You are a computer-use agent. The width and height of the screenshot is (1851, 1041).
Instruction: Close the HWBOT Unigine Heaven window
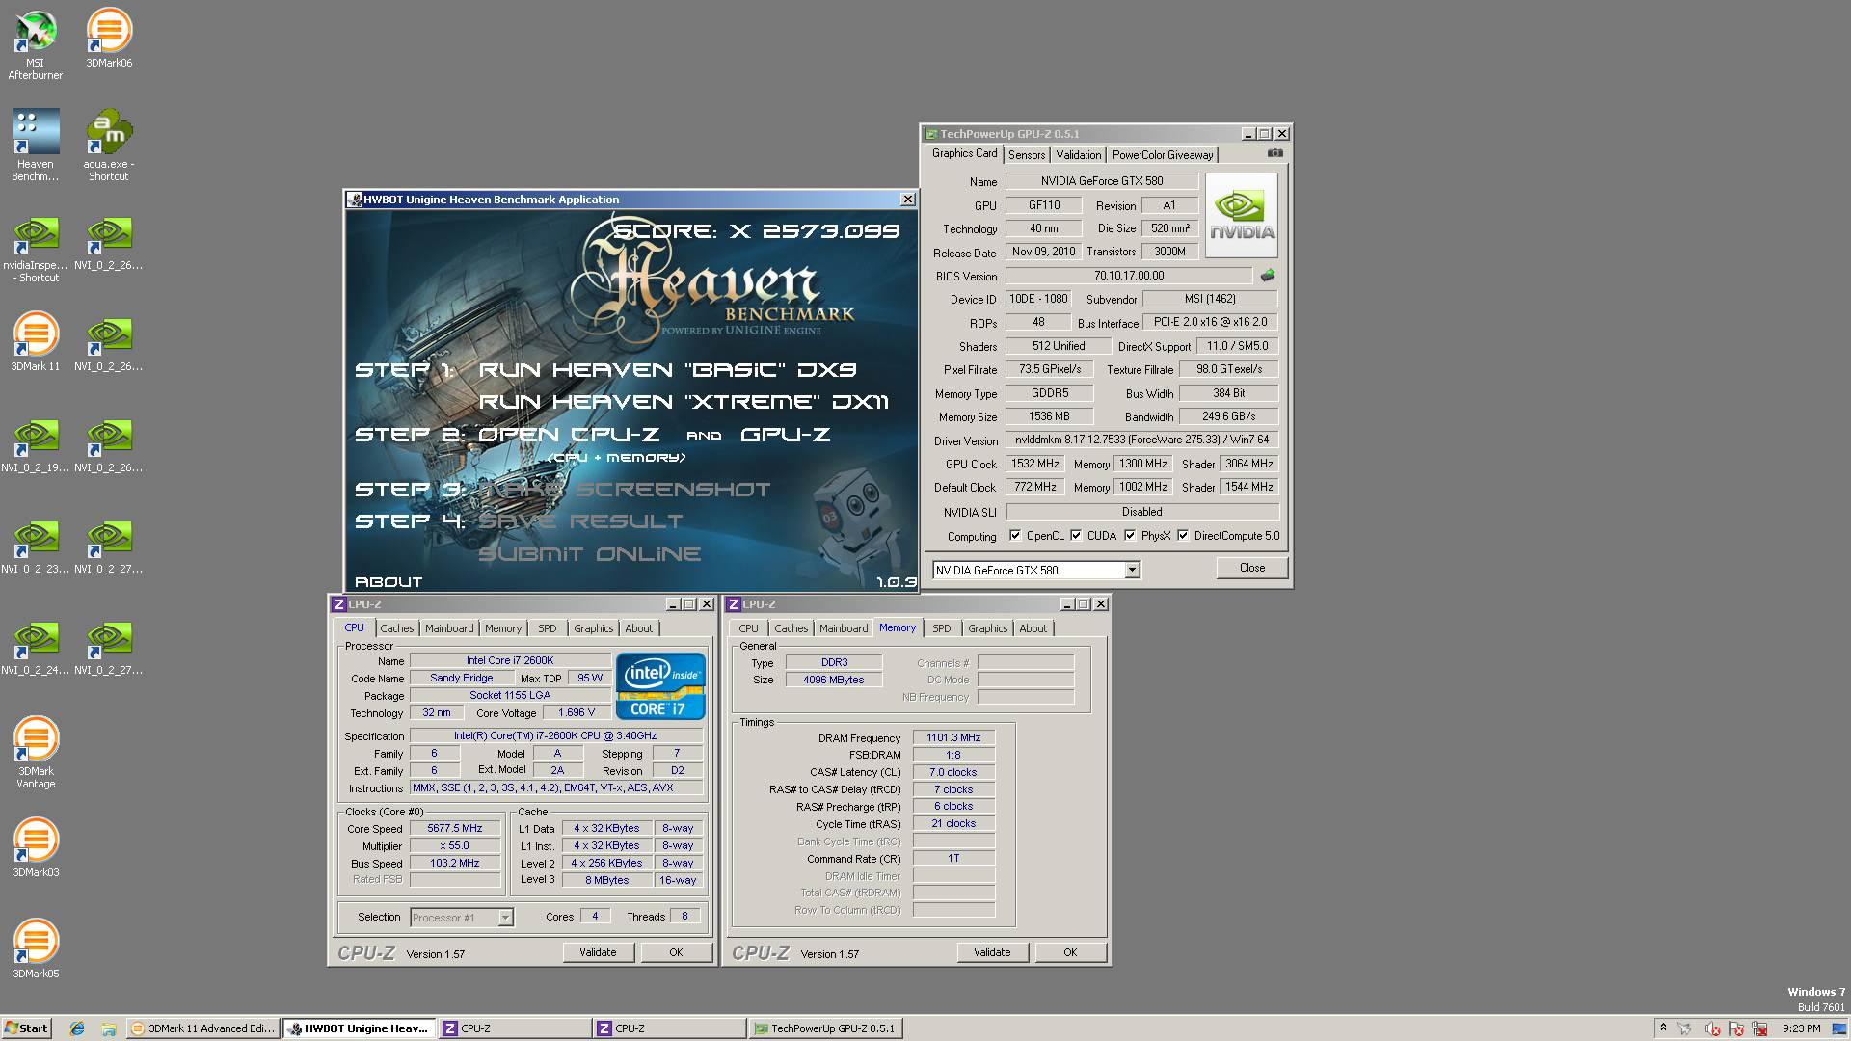pyautogui.click(x=907, y=200)
